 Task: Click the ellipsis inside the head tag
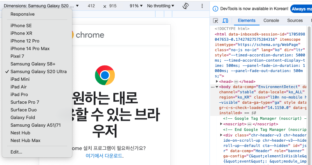(x=236, y=81)
